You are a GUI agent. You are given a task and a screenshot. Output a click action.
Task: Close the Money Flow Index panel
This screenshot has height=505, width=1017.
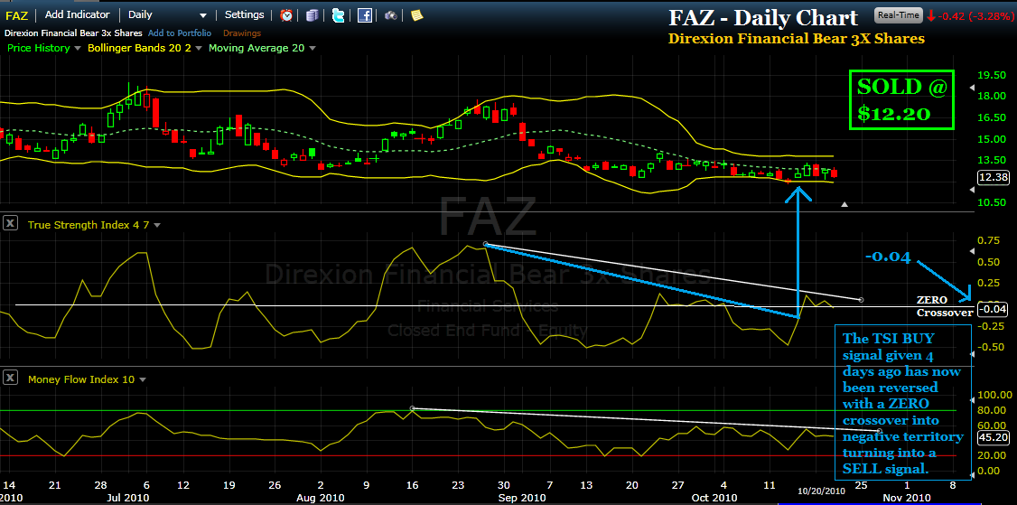tap(10, 379)
